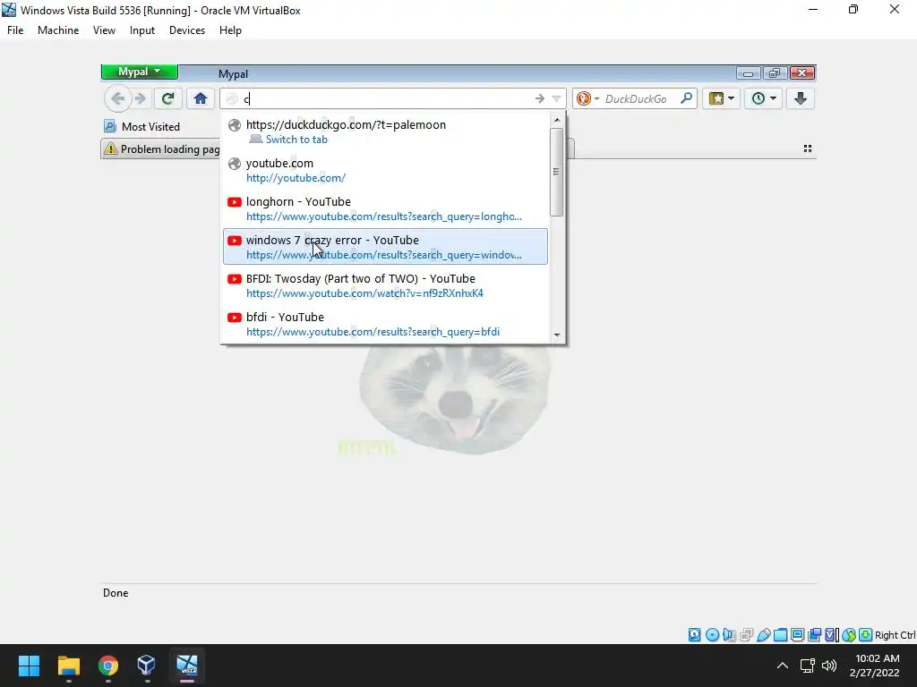The image size is (917, 687).
Task: Expand the history button dropdown arrow
Action: [773, 98]
